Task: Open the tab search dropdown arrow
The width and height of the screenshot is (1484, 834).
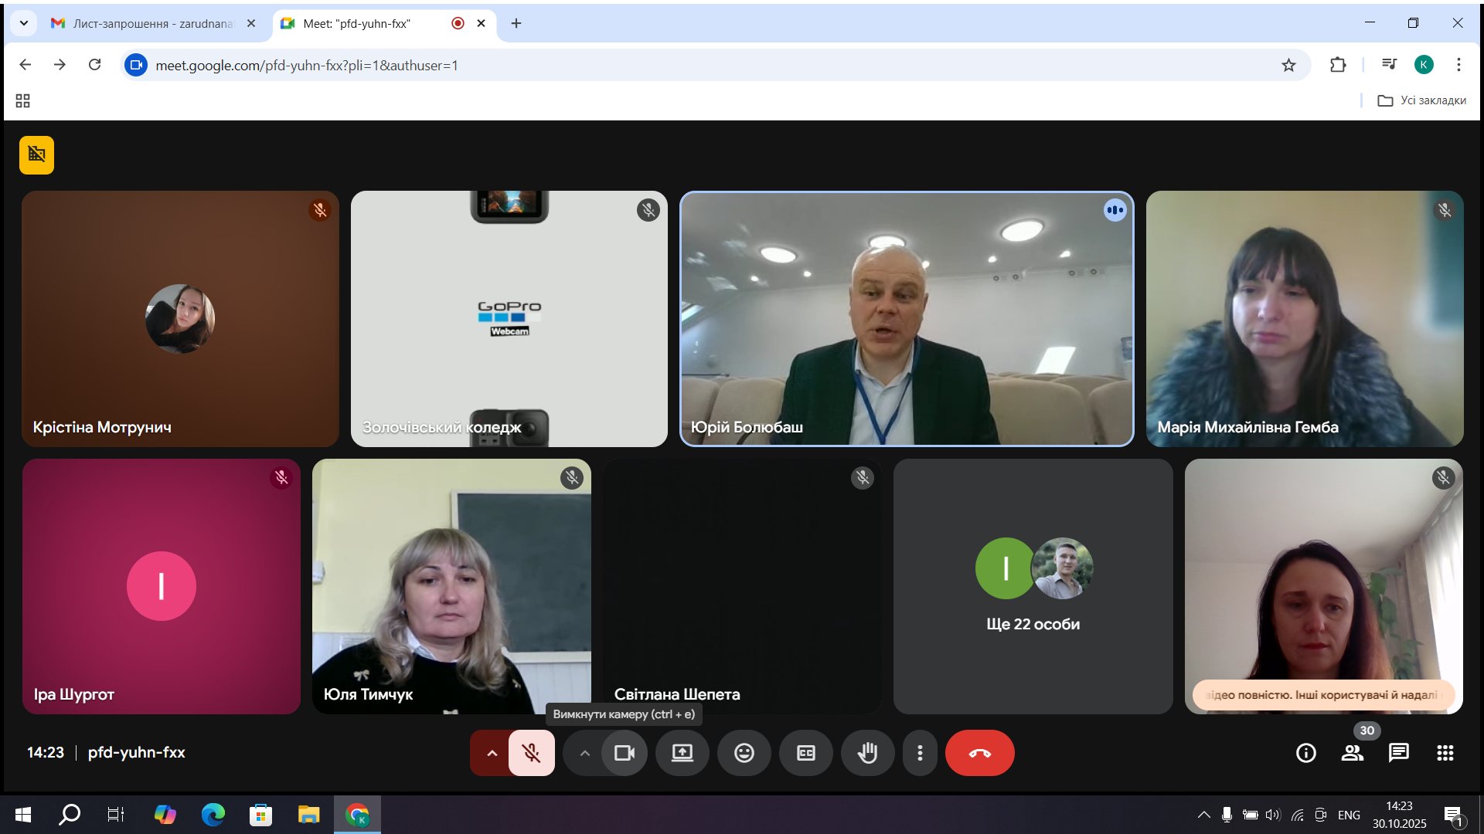Action: (x=23, y=23)
